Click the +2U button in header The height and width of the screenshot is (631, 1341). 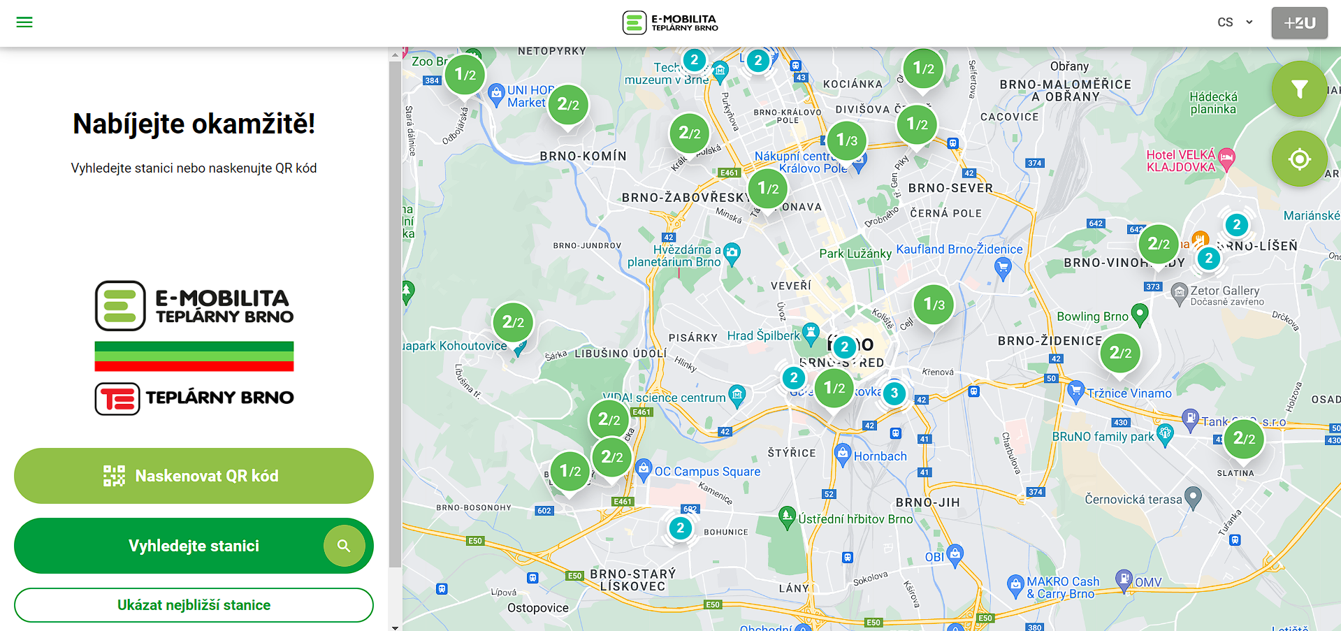[x=1299, y=23]
